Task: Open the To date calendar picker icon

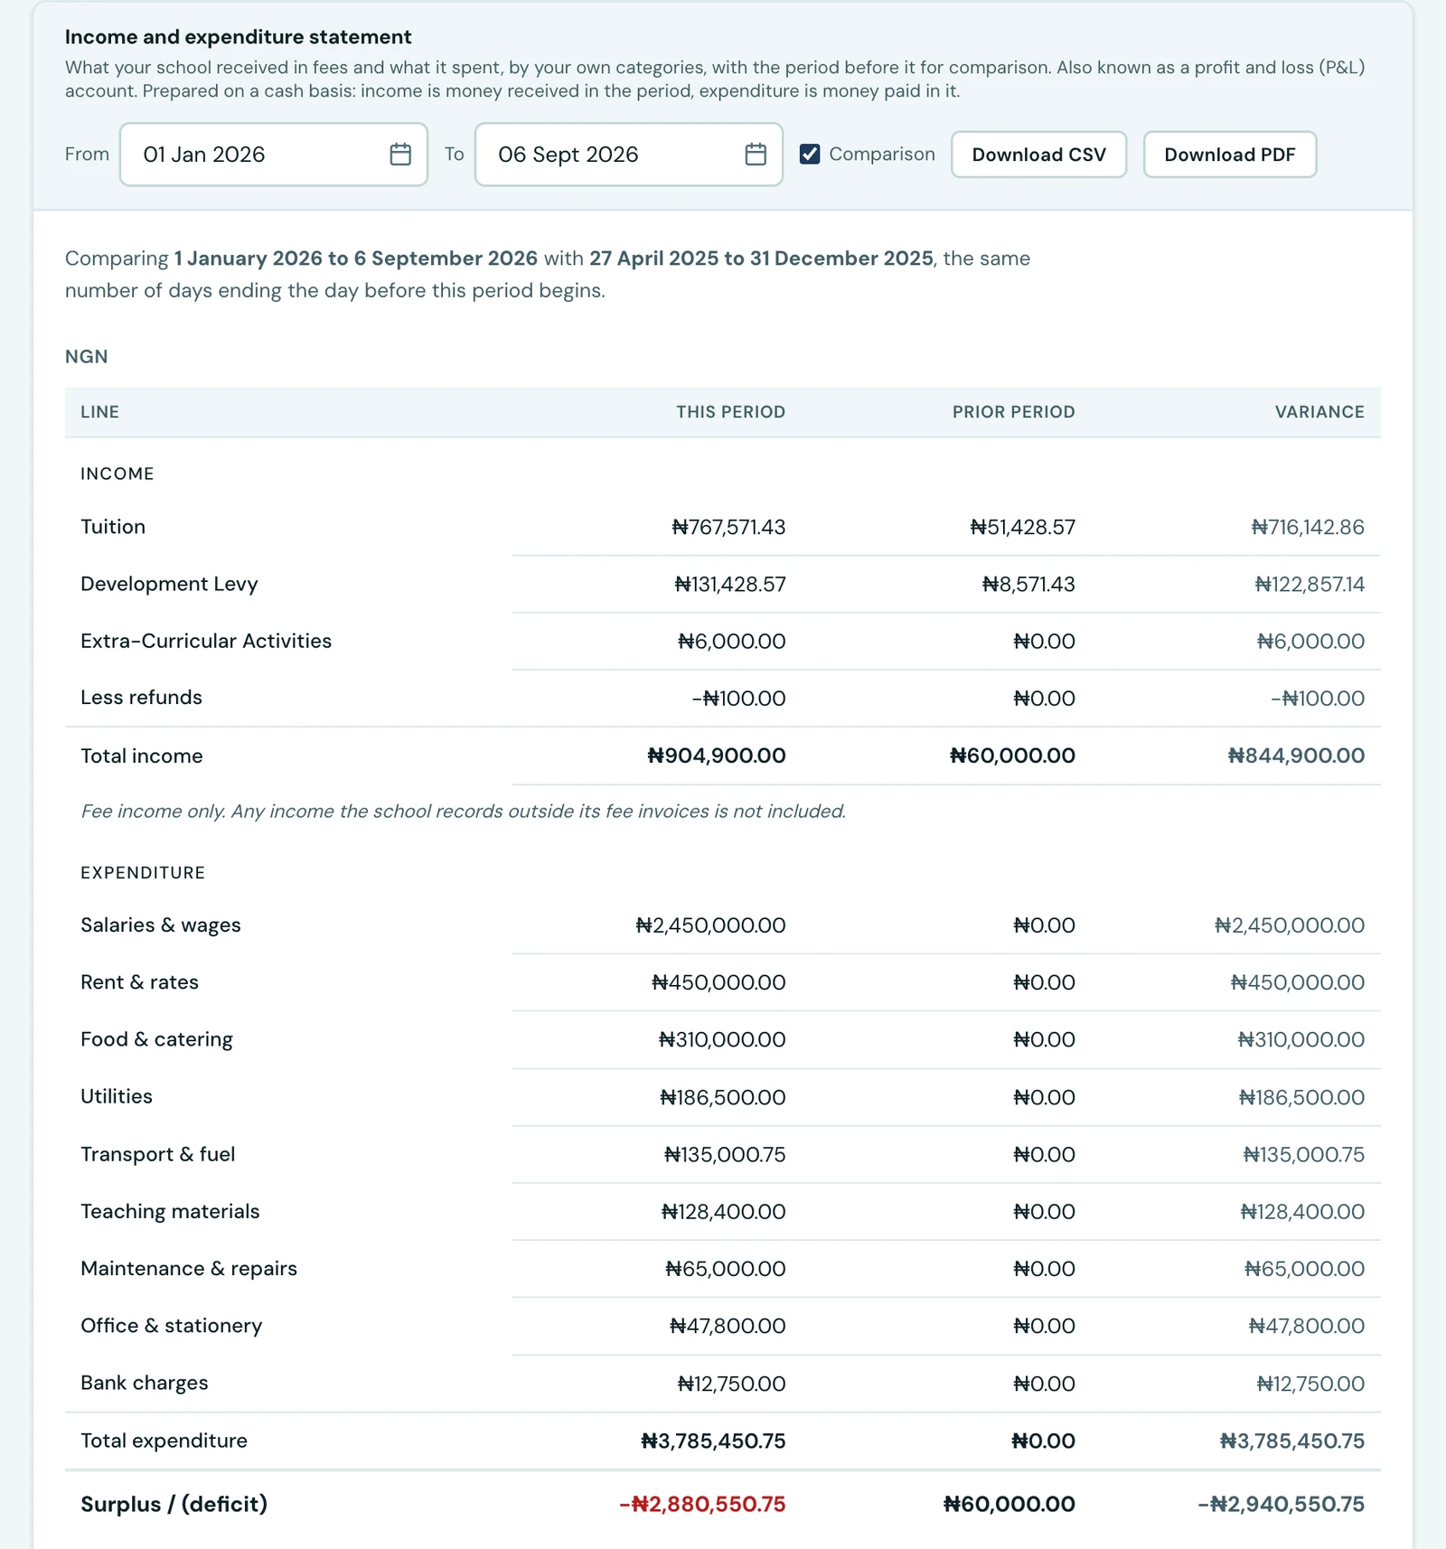Action: [x=756, y=155]
